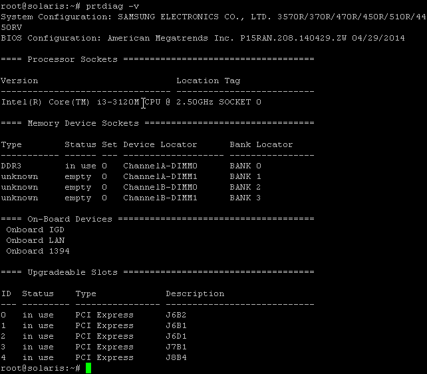Click the 'American Megatrends Inc.' BIOS vendor text
The image size is (427, 374).
point(170,38)
